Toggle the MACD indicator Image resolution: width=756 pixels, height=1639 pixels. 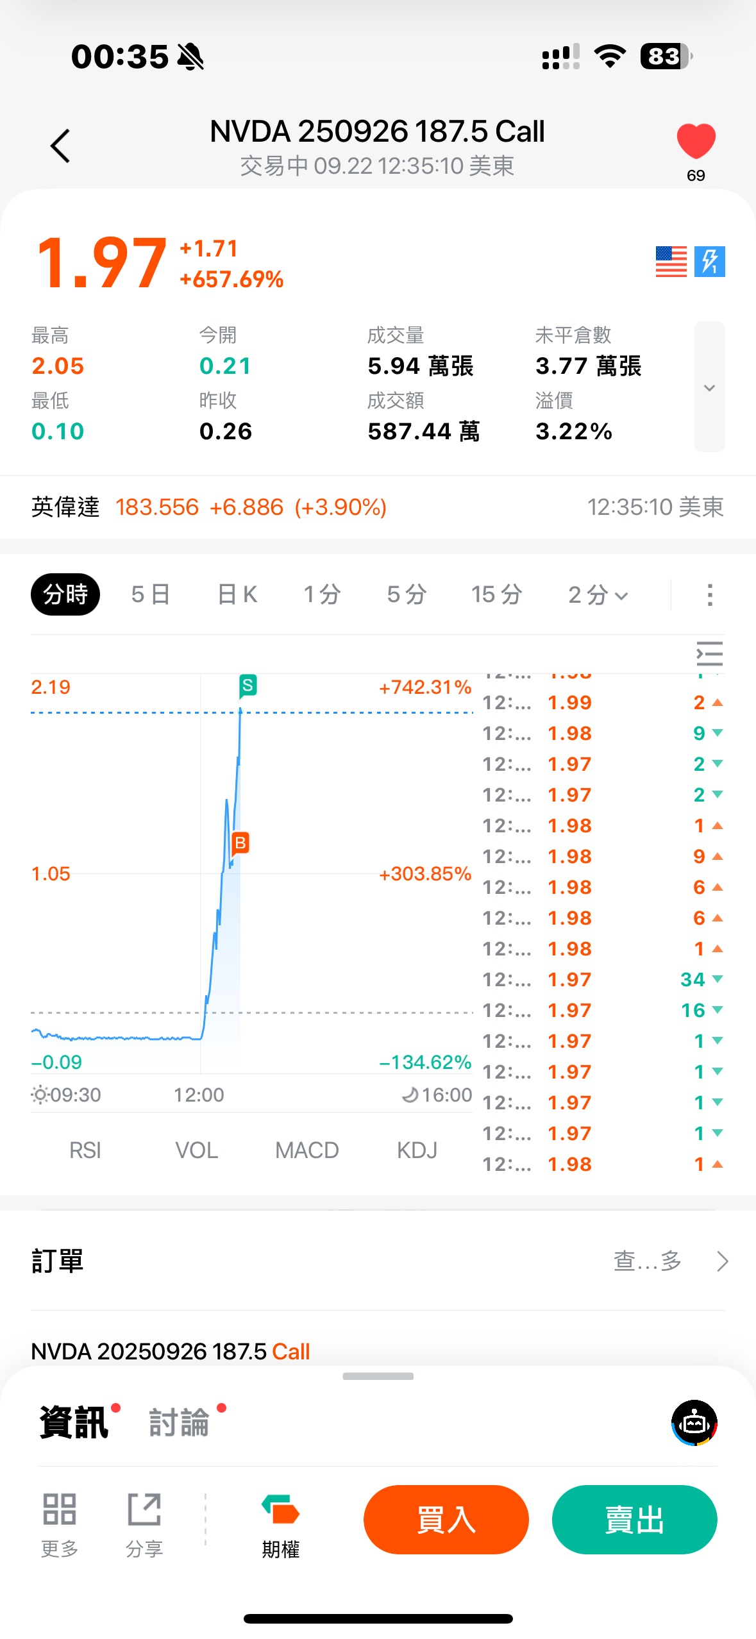(x=307, y=1150)
